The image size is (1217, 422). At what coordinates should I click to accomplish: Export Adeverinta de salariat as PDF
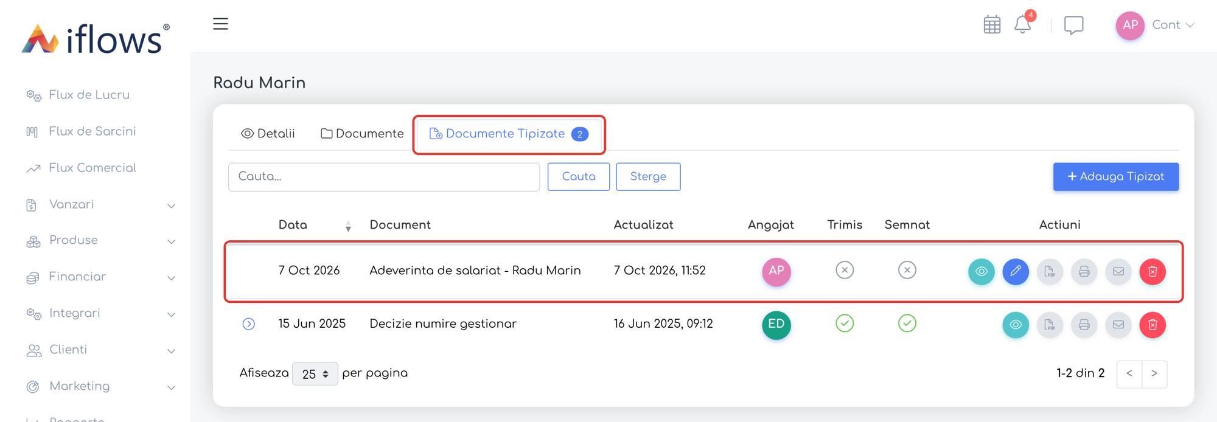pos(1050,271)
